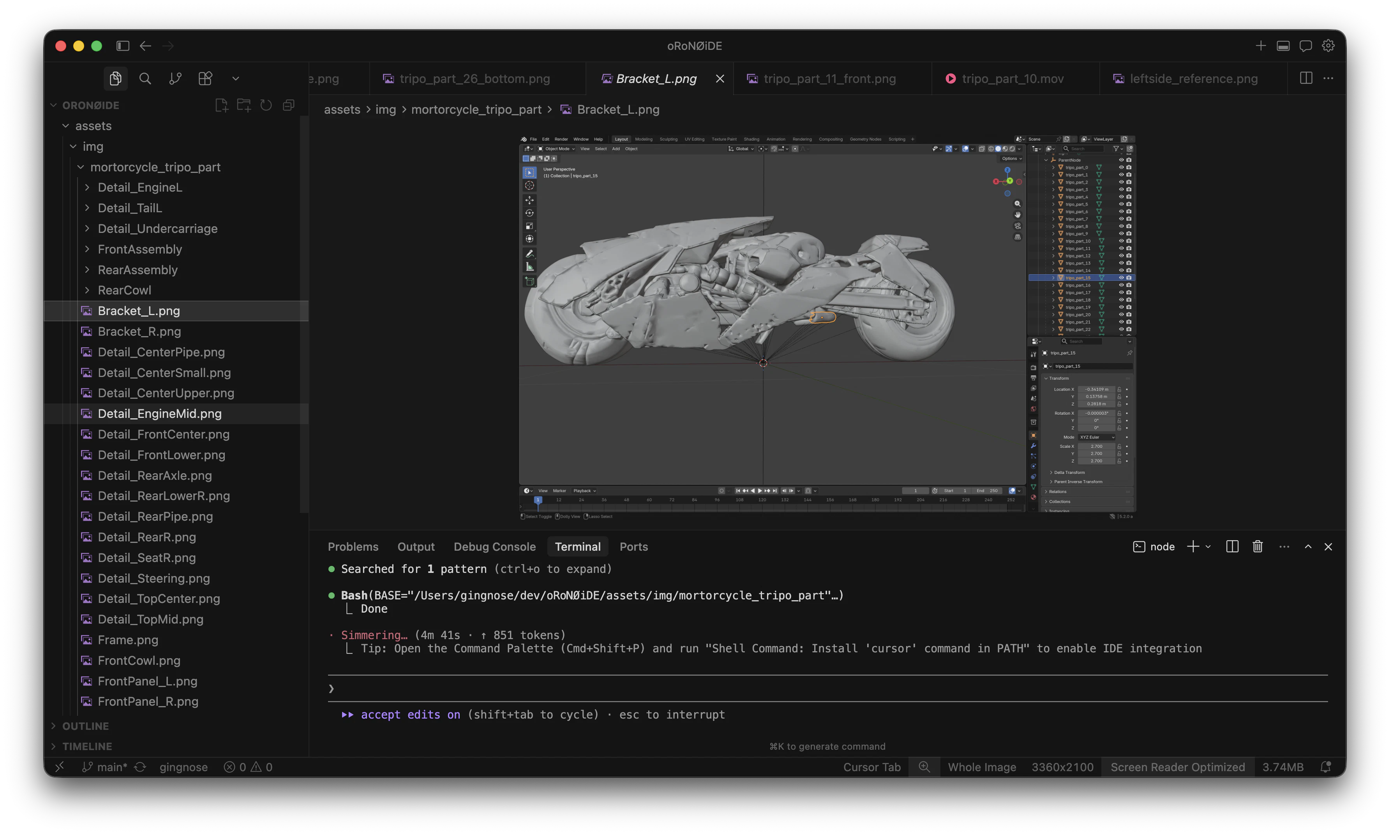Screen dimensions: 1390x835
Task: Click the assets breadcrumb
Action: point(342,110)
